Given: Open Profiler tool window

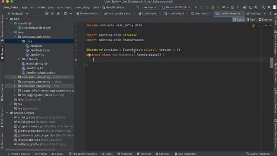Looking at the screenshot, I should pyautogui.click(x=41, y=154).
